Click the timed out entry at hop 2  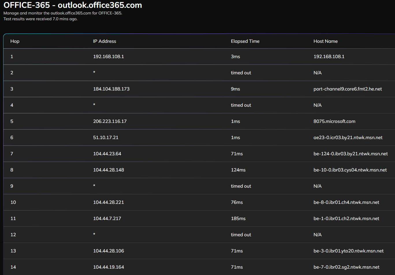coord(241,73)
